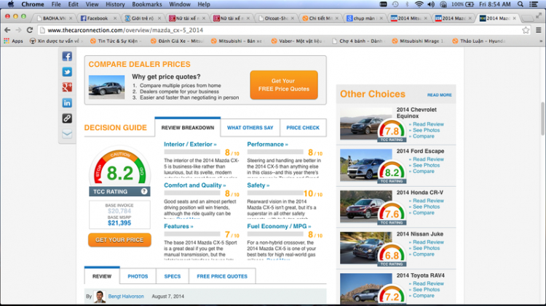Click Read More beside Other Choices
This screenshot has height=306, width=546.
pyautogui.click(x=440, y=95)
